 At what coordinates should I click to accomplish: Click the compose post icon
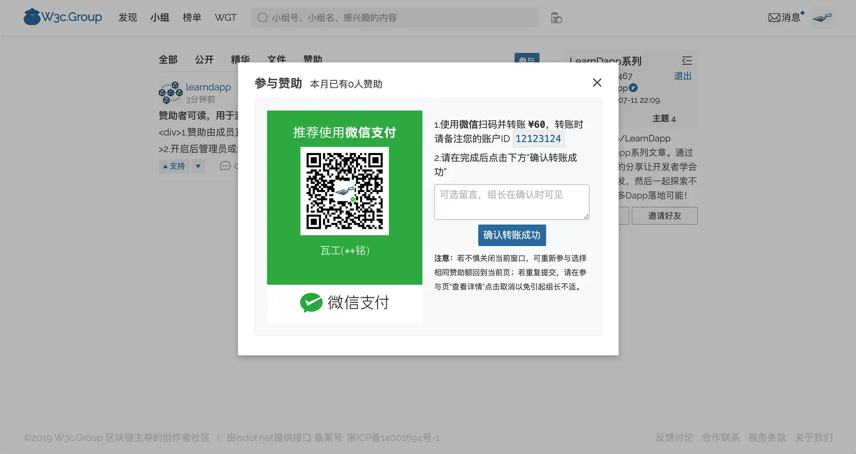tap(556, 18)
